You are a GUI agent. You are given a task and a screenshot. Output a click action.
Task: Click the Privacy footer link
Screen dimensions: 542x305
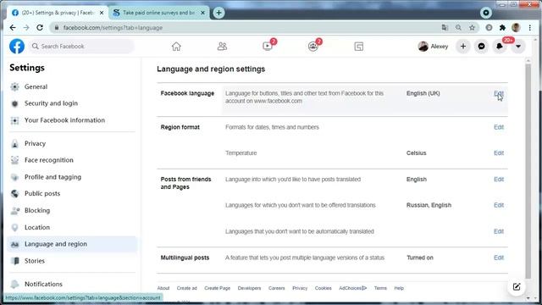coord(300,288)
